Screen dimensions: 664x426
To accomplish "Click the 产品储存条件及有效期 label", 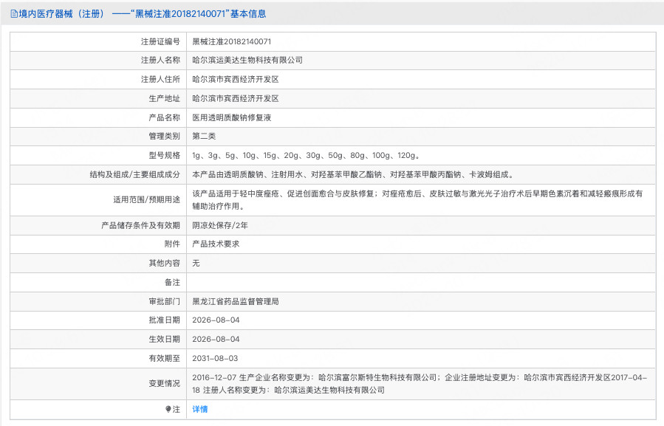I will 140,225.
